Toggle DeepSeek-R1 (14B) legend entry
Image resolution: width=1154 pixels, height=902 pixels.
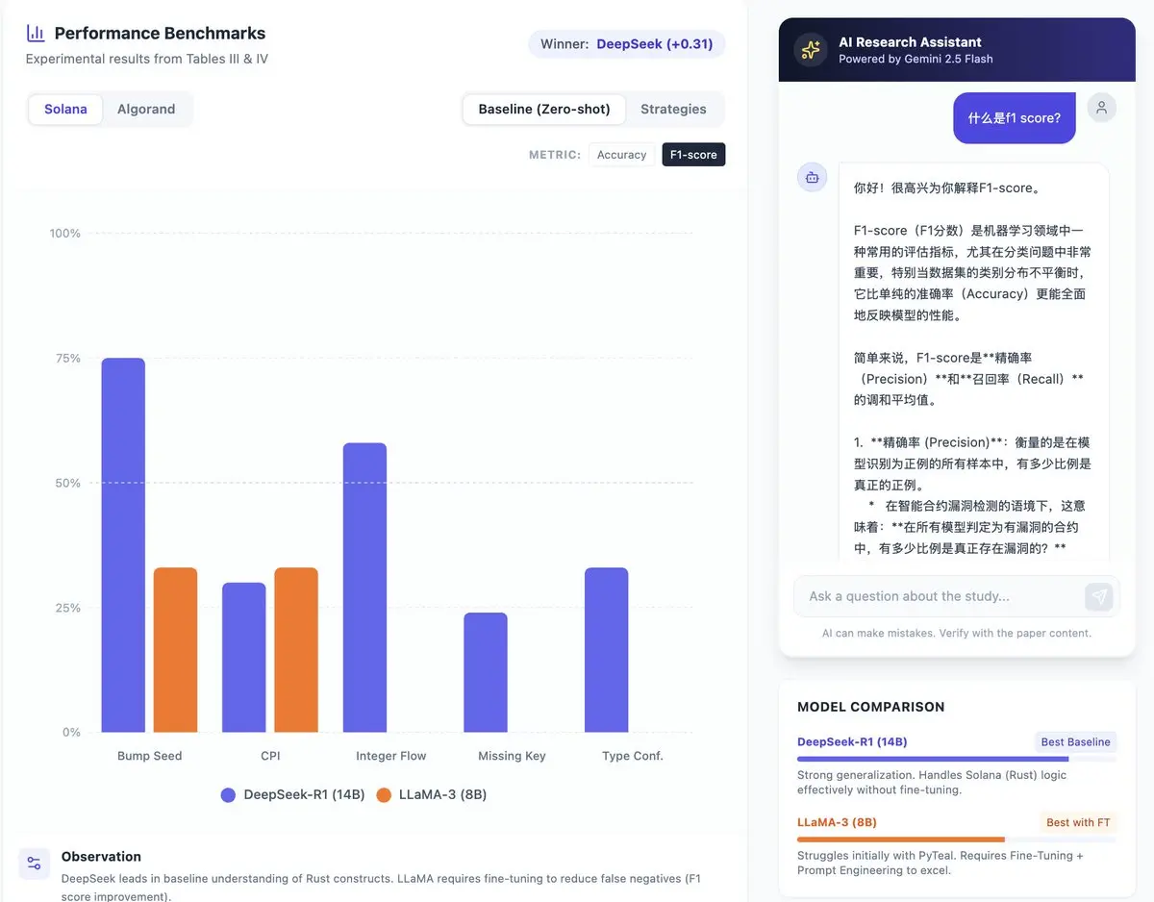[293, 795]
